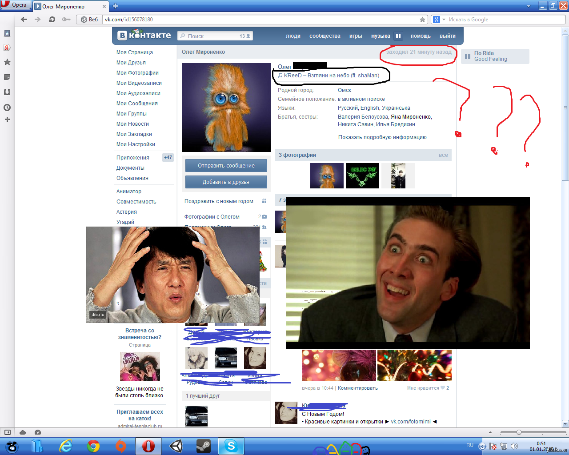The height and width of the screenshot is (455, 569).
Task: Click the Skype icon in the taskbar
Action: pyautogui.click(x=231, y=446)
